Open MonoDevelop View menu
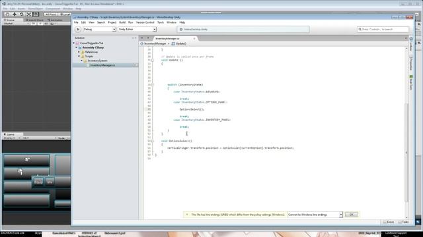 (x=91, y=22)
